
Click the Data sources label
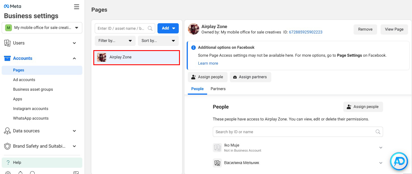(x=26, y=131)
